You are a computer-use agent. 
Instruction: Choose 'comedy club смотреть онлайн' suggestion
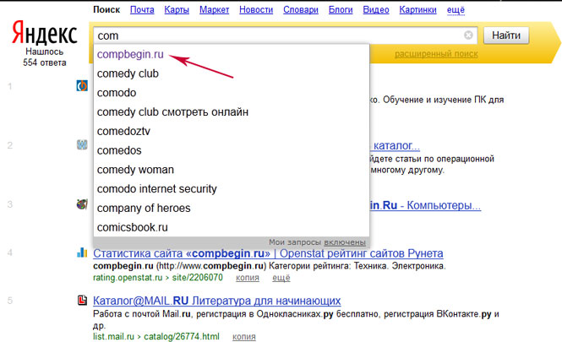[x=232, y=112]
